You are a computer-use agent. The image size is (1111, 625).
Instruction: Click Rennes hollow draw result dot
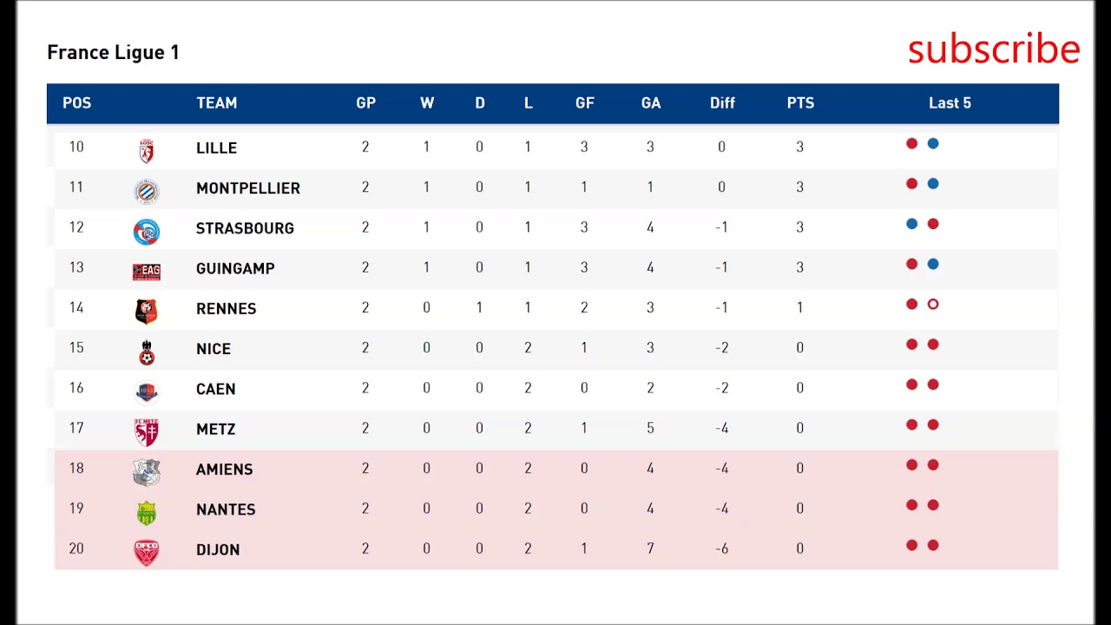pos(933,305)
